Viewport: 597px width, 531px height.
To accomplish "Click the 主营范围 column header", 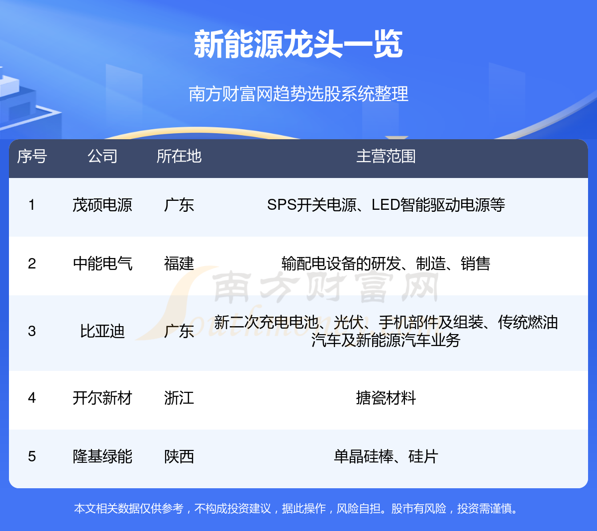I will [x=386, y=156].
